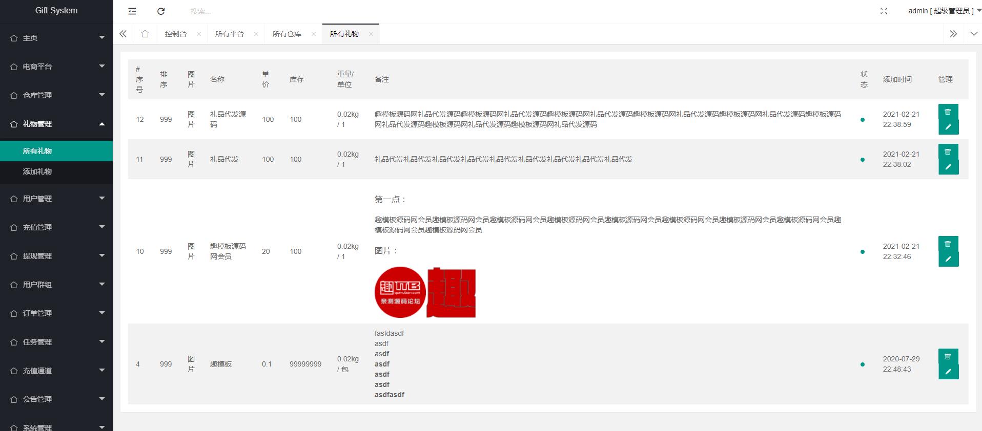
Task: Click the home icon beside 电商平台
Action: point(14,67)
